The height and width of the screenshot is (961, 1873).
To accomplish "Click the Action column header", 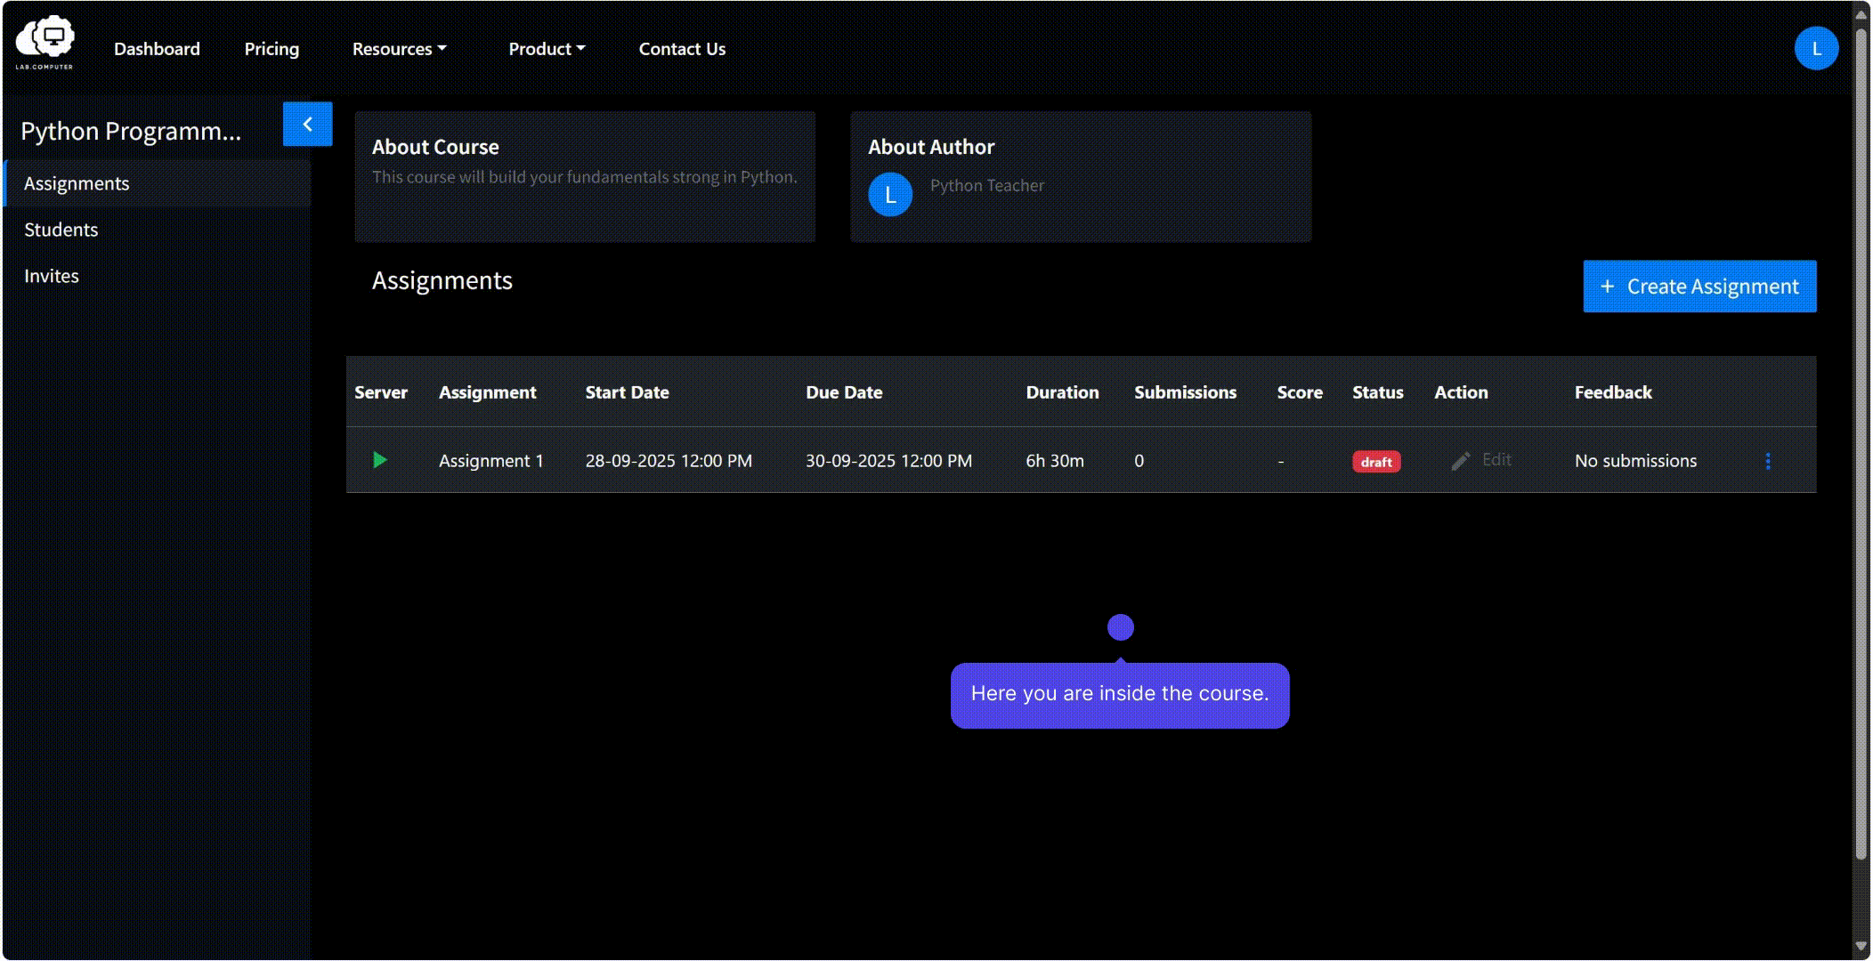I will click(x=1461, y=392).
